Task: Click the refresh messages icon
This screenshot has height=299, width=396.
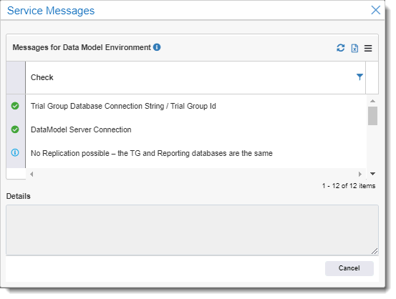Action: 340,48
